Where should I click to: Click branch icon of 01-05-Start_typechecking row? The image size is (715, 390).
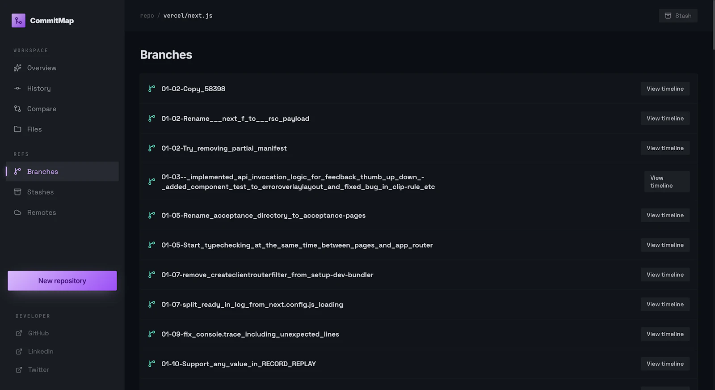click(152, 245)
